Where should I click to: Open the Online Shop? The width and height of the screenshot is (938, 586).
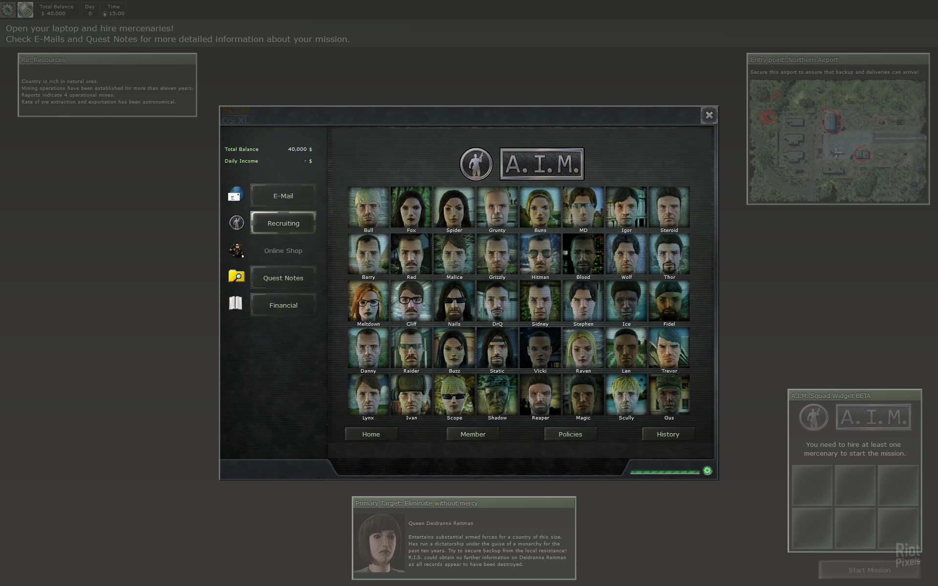(x=283, y=251)
